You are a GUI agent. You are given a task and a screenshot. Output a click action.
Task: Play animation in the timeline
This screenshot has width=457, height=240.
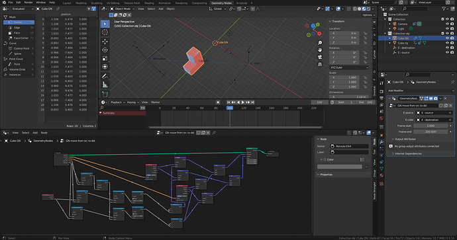(243, 102)
